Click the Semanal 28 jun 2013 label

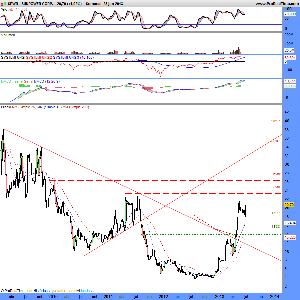[x=104, y=4]
